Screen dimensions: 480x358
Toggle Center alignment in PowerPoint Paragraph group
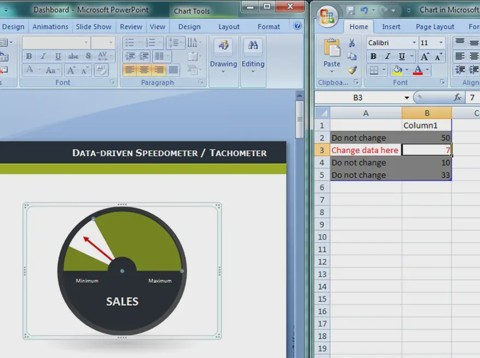click(144, 70)
